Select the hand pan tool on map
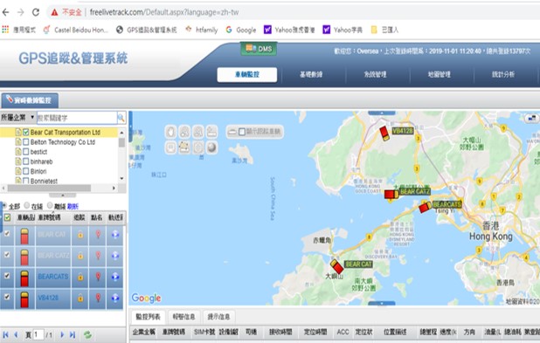The image size is (540, 343). coord(170,132)
